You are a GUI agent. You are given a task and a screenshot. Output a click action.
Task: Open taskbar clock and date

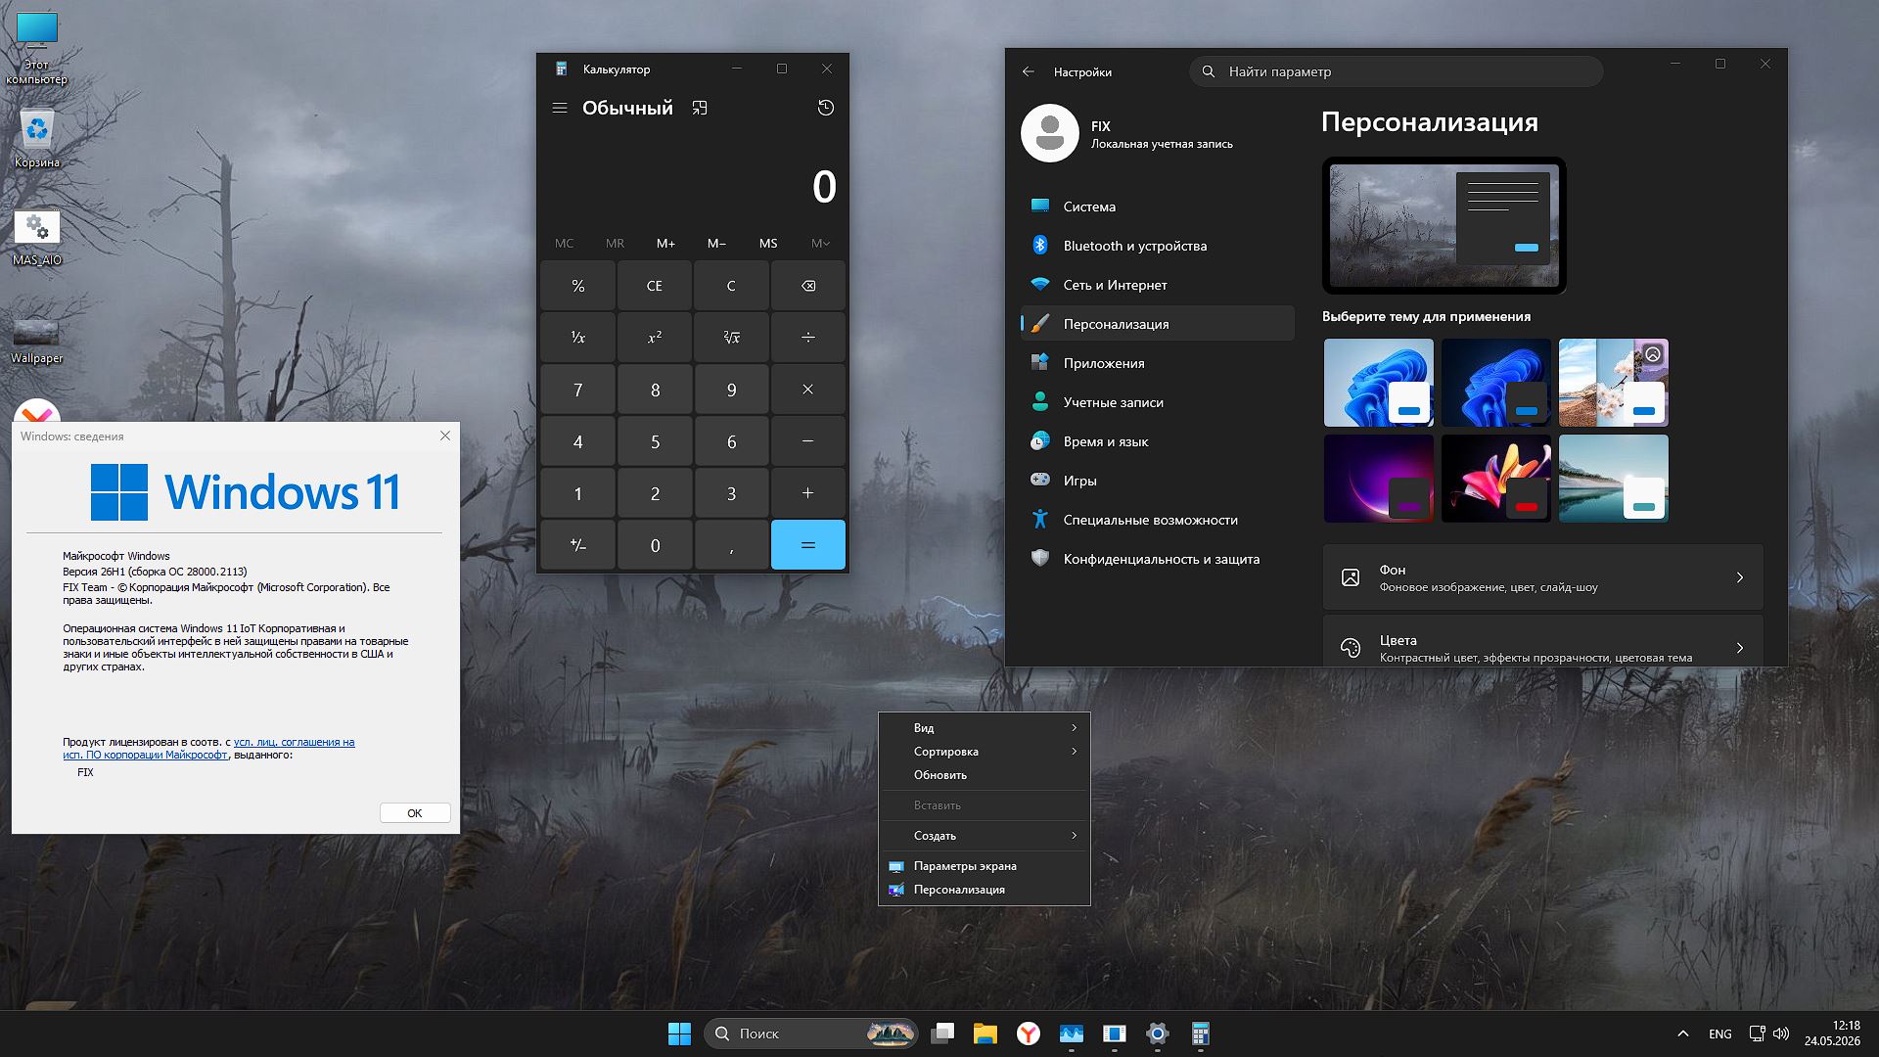(1833, 1034)
